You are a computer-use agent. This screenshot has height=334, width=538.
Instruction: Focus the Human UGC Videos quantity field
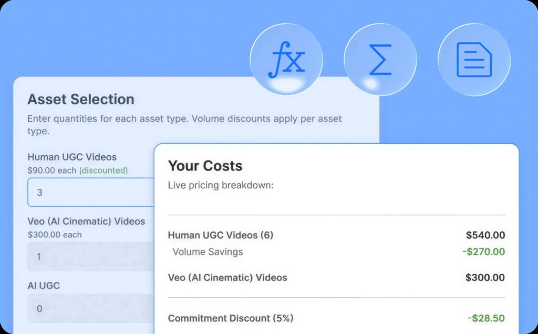point(89,192)
